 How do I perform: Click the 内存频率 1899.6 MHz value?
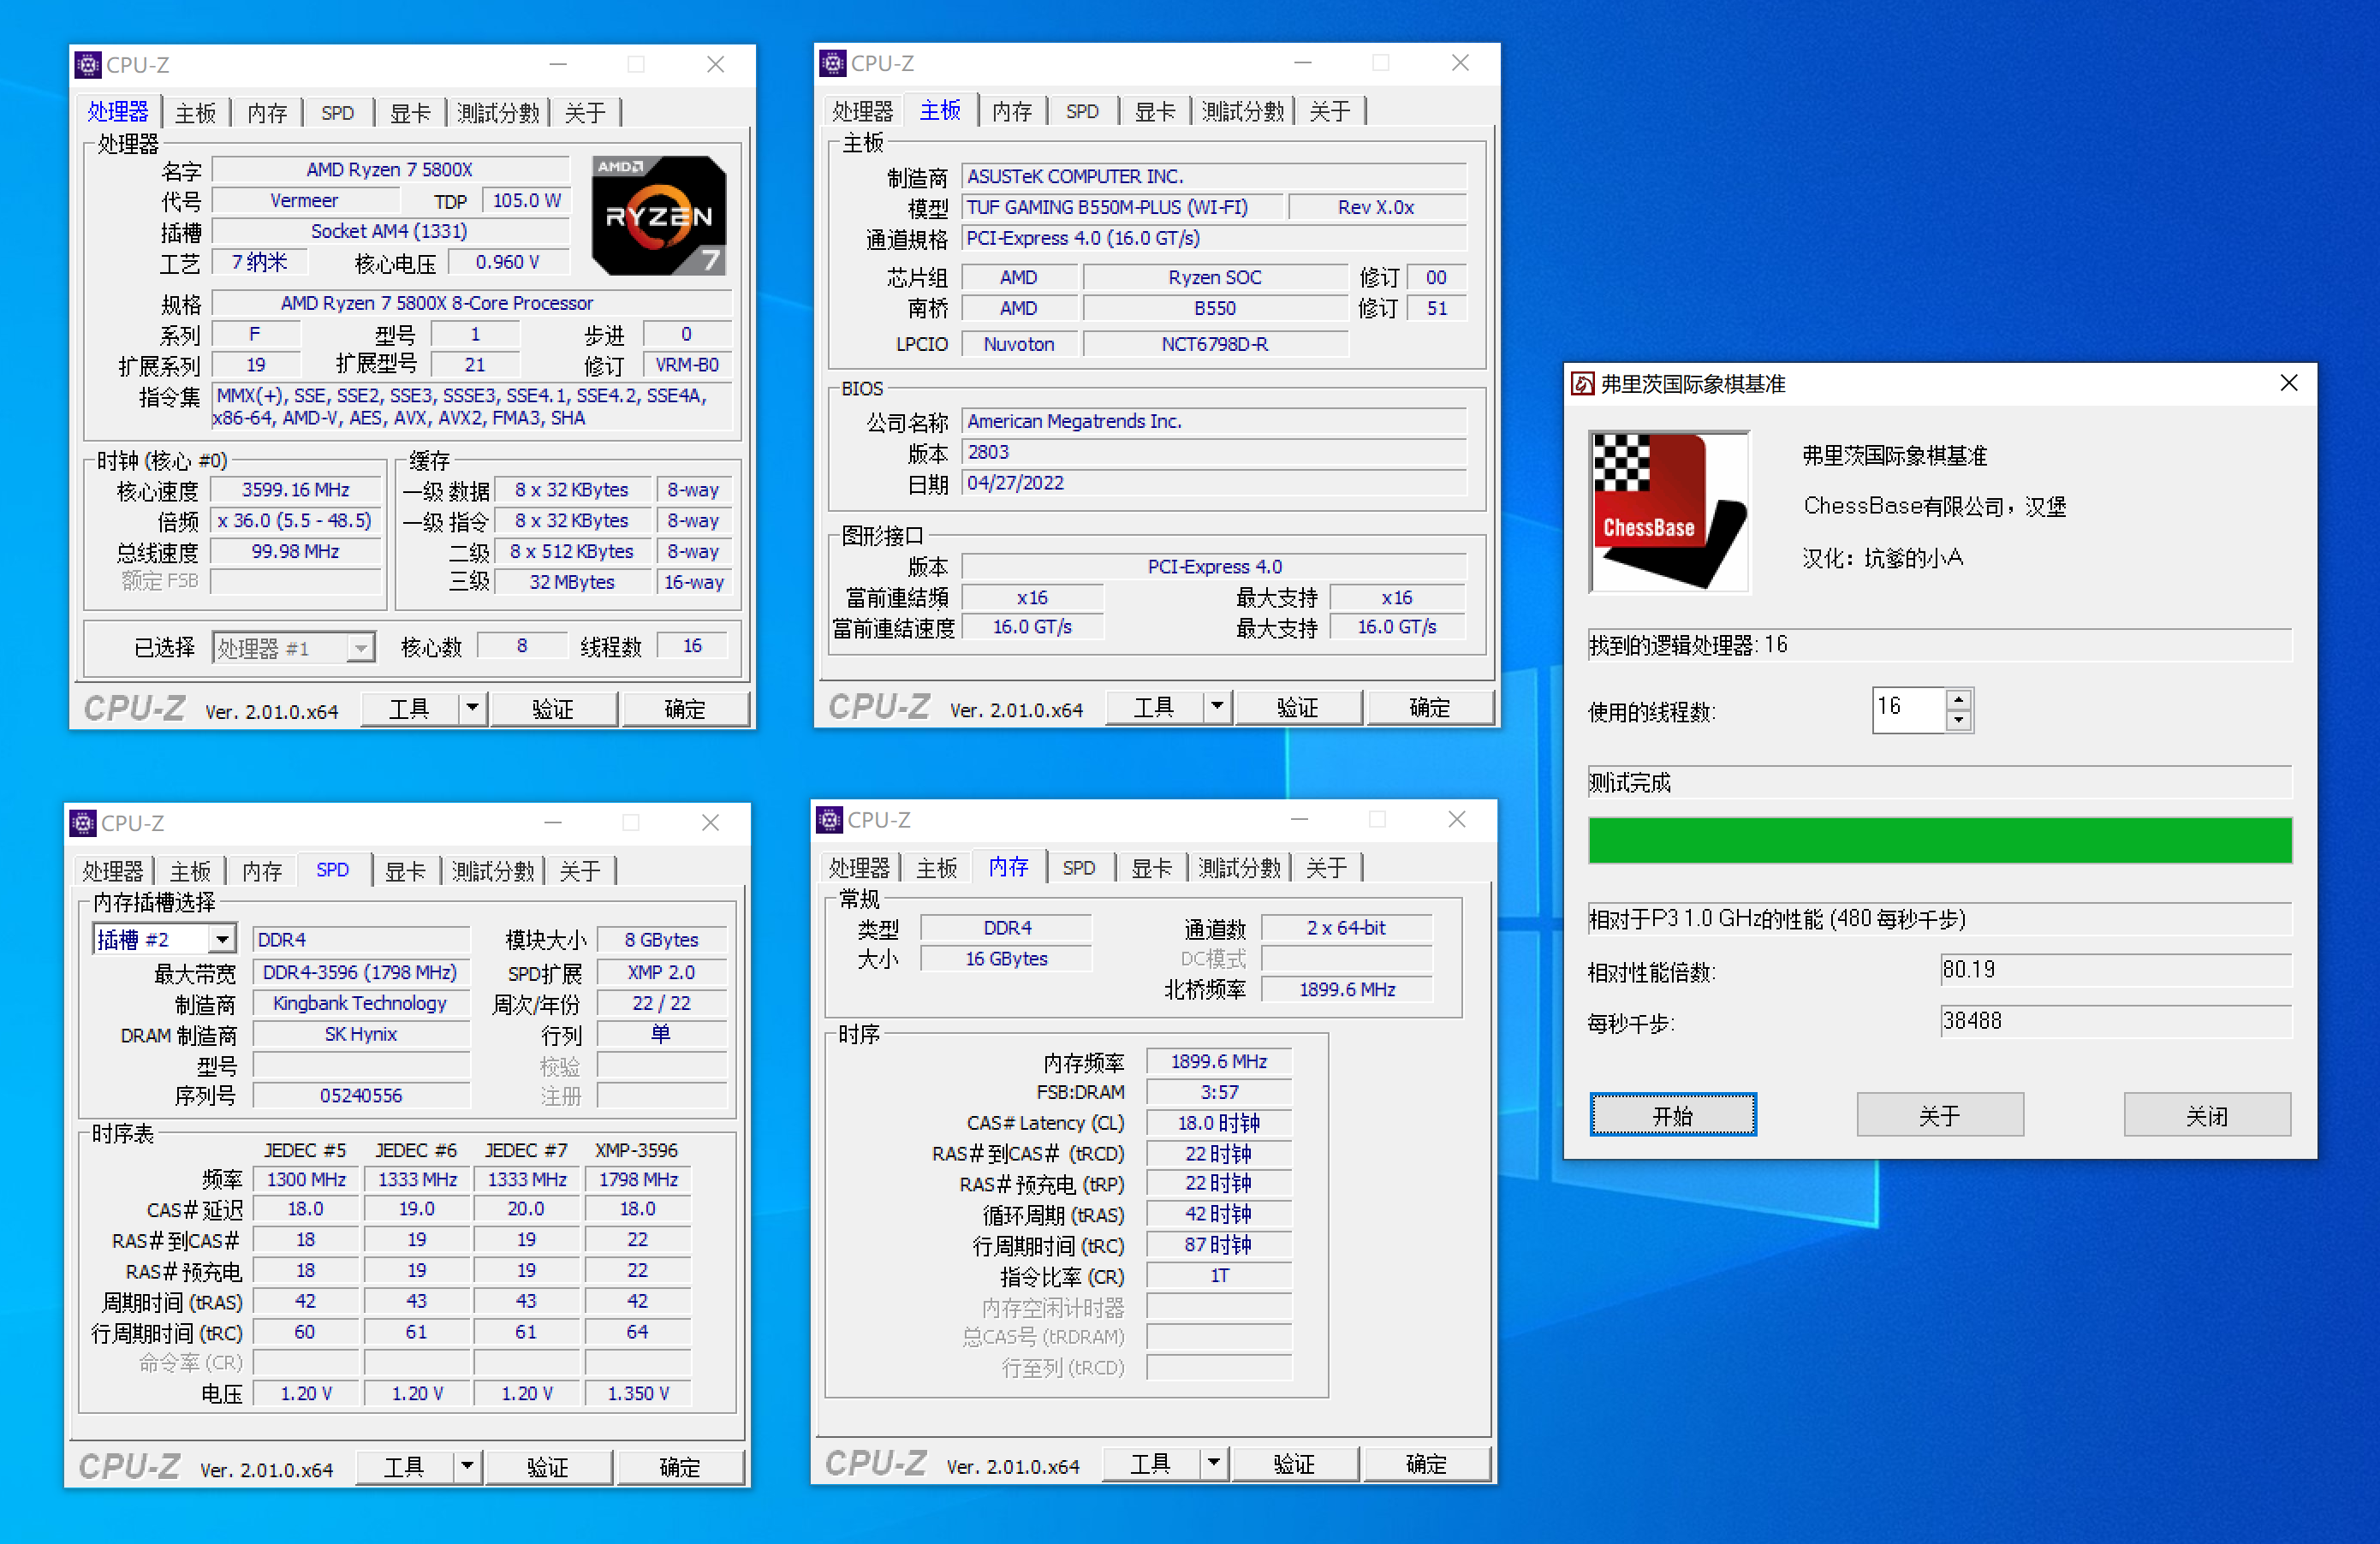coord(1219,1061)
